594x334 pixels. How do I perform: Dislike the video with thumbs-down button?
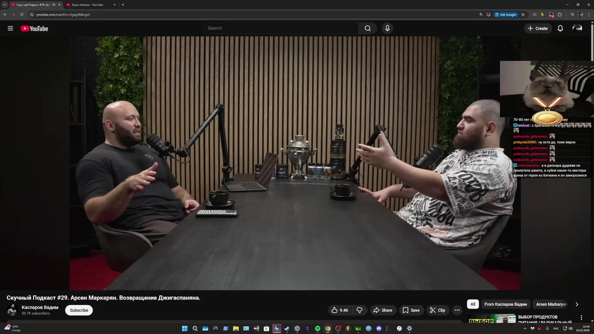pos(359,310)
